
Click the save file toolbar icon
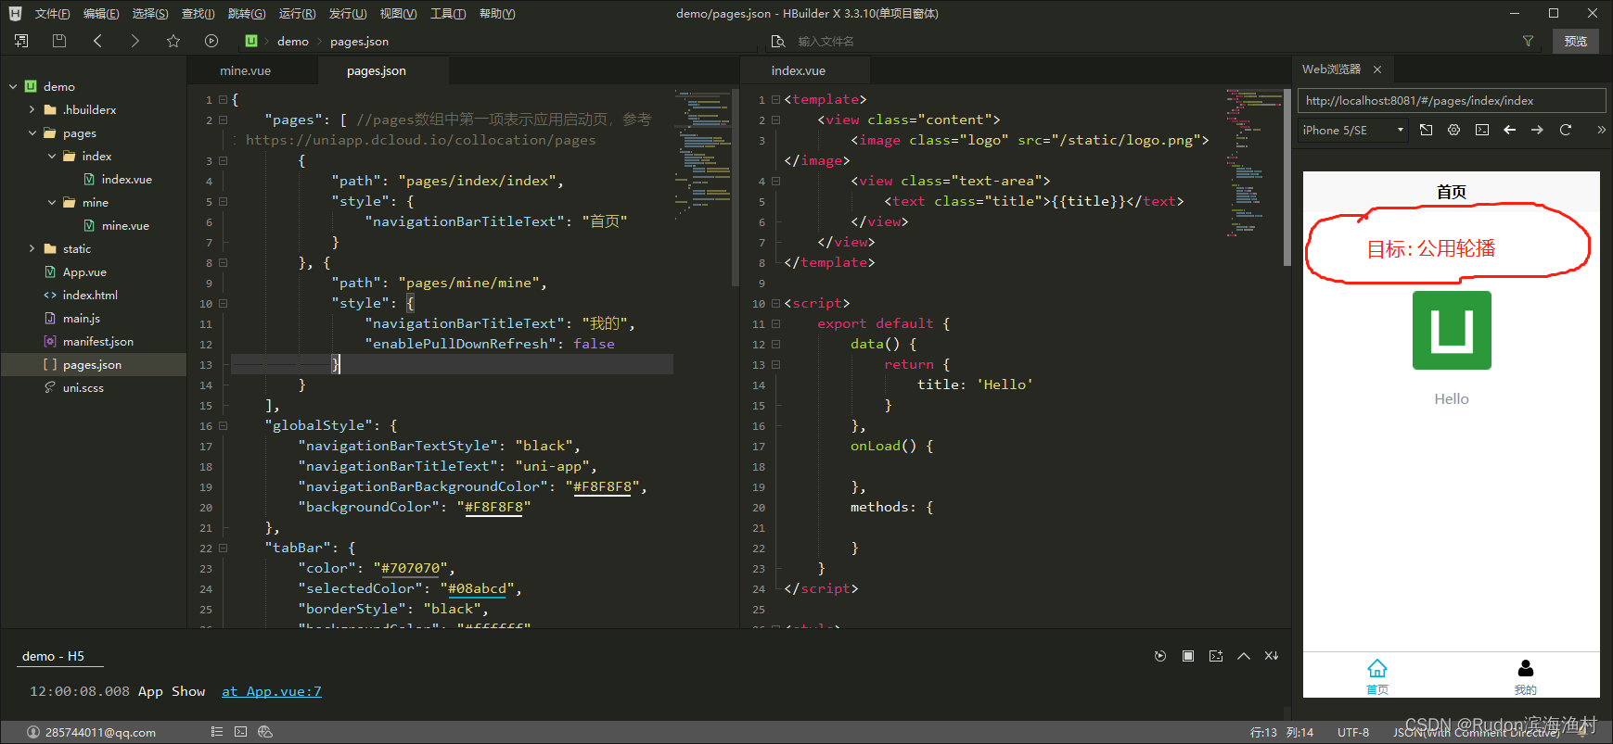[x=59, y=41]
